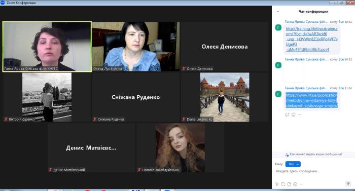Click muted mic icon of Вікторія Сіренко
Screen dimensions: 355x191
[x=6, y=119]
